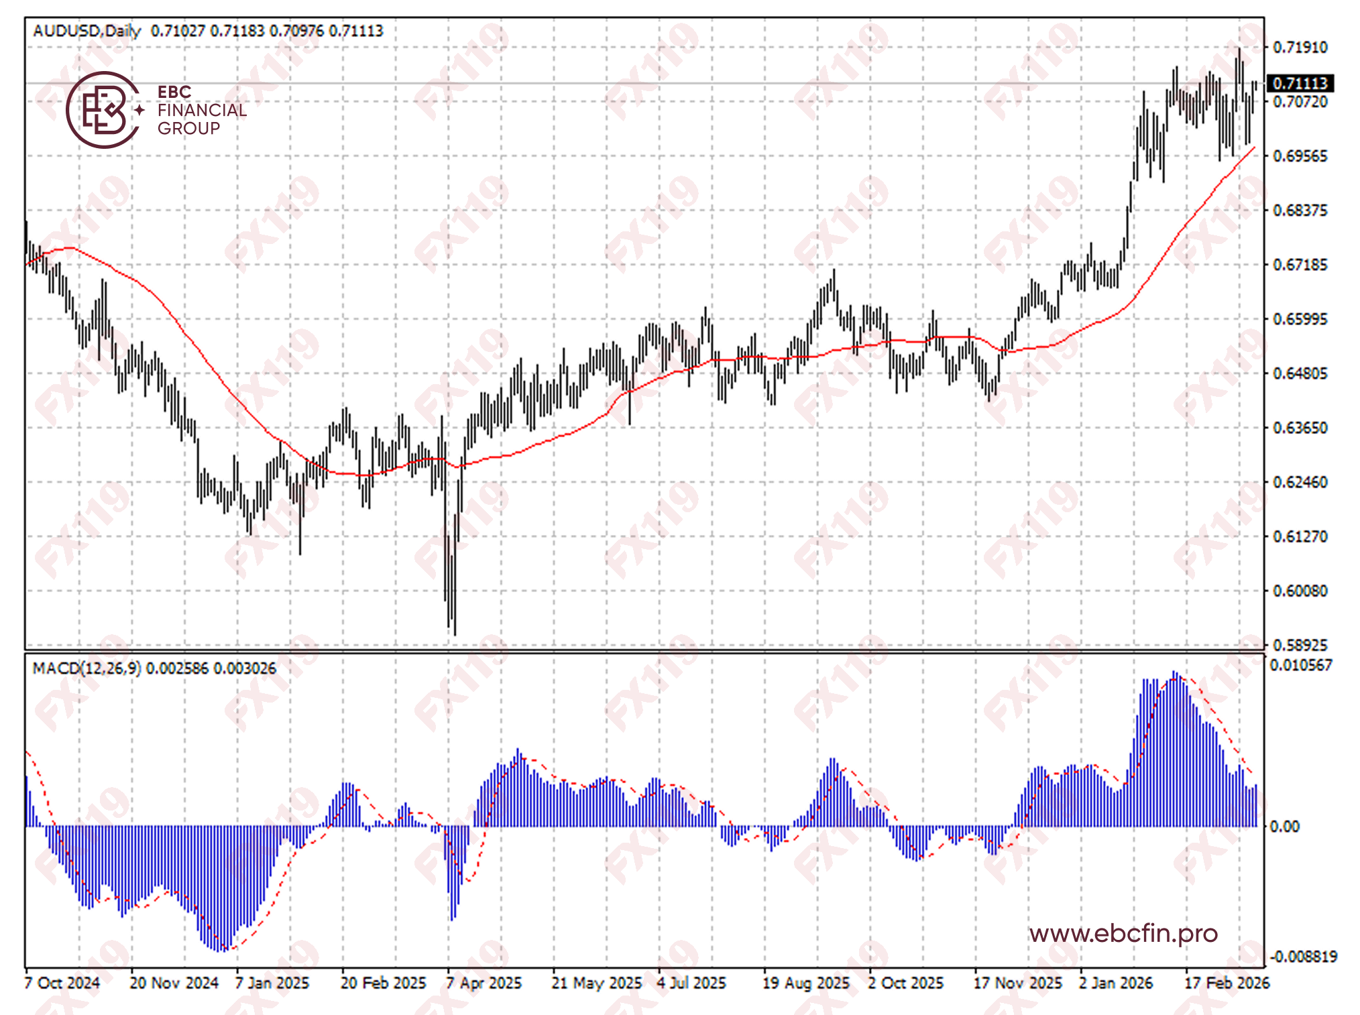Image resolution: width=1360 pixels, height=1015 pixels.
Task: Click the EBC Financial Group logo icon
Action: 103,110
